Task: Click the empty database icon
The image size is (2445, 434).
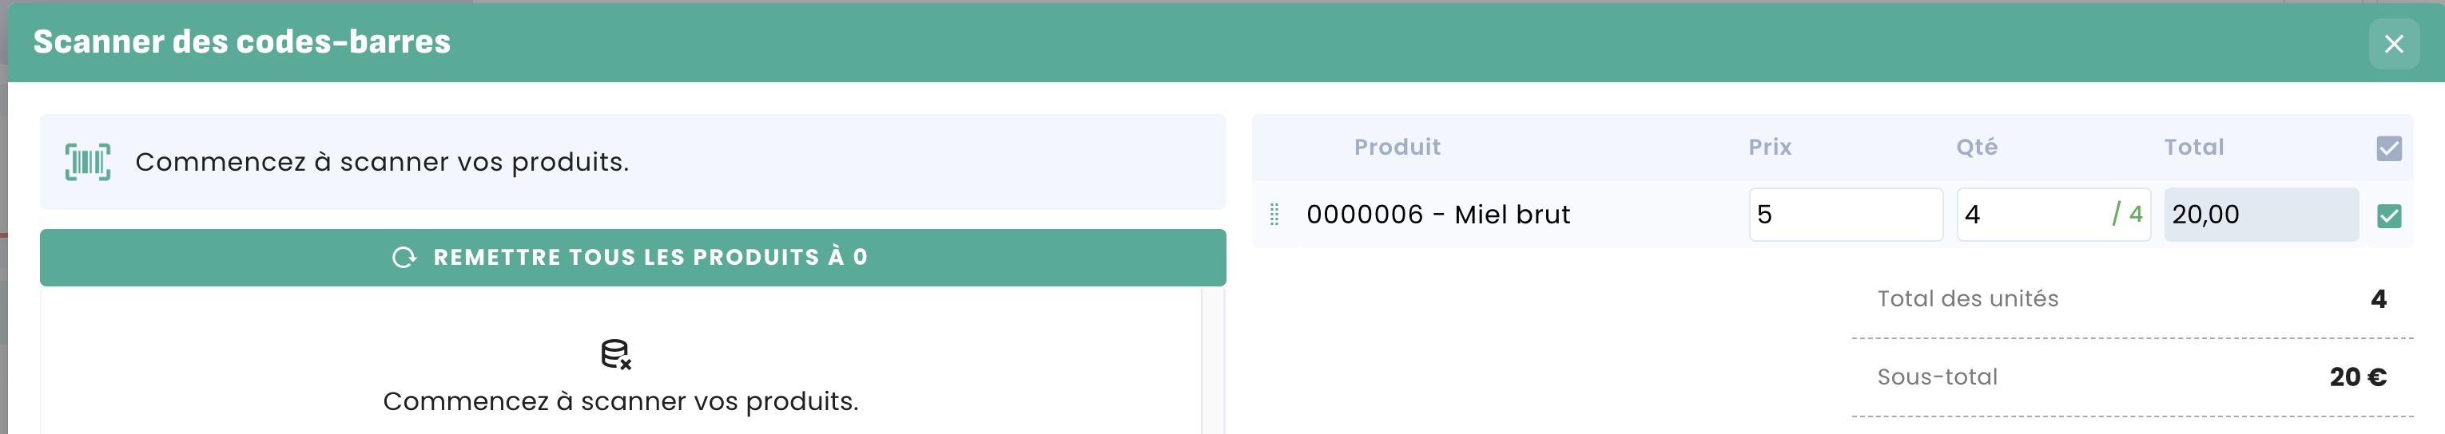Action: (x=616, y=354)
